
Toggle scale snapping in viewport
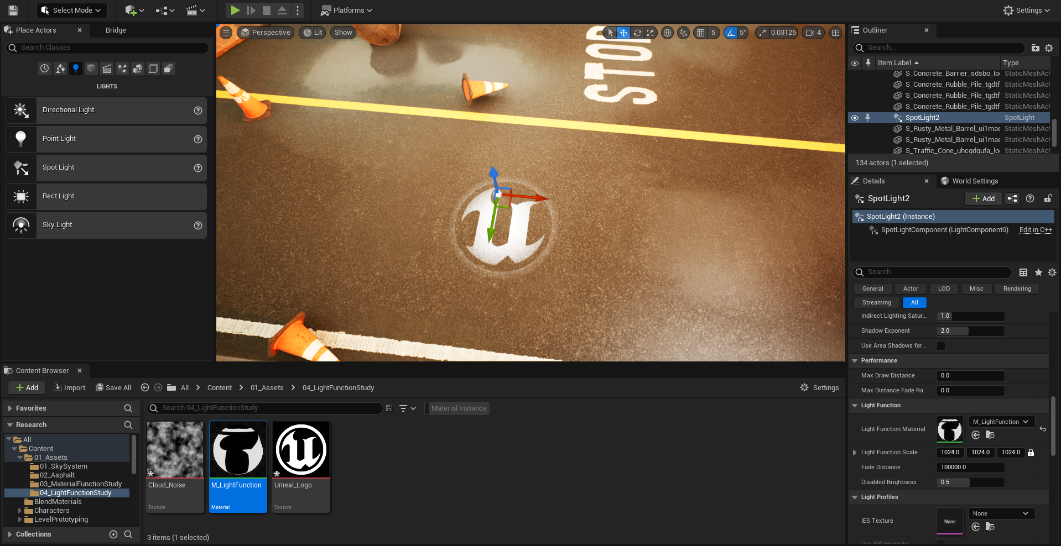coord(763,33)
